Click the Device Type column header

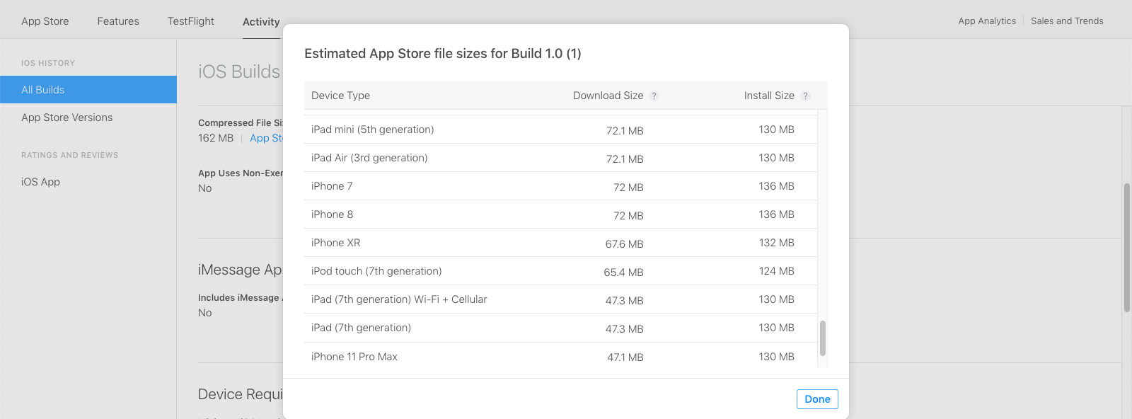coord(341,96)
